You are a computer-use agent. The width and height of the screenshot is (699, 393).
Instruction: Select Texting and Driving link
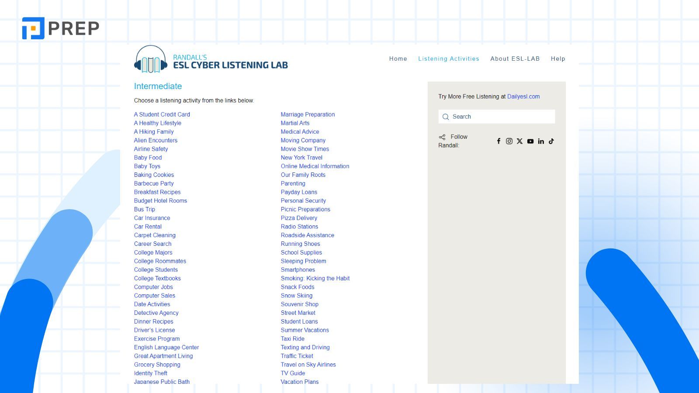point(305,347)
